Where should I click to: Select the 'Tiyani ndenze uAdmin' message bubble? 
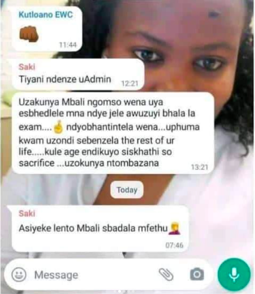coord(78,75)
